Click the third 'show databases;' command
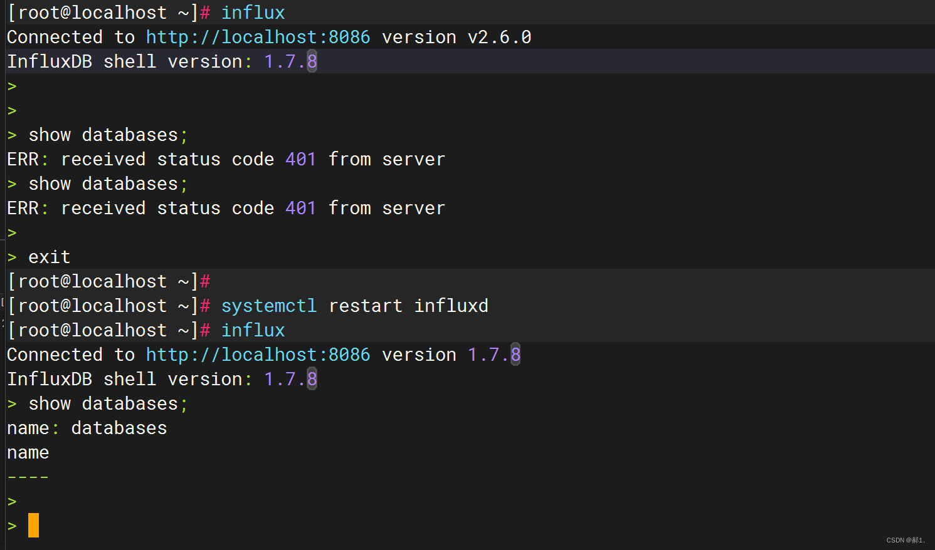The width and height of the screenshot is (935, 550). [x=108, y=403]
